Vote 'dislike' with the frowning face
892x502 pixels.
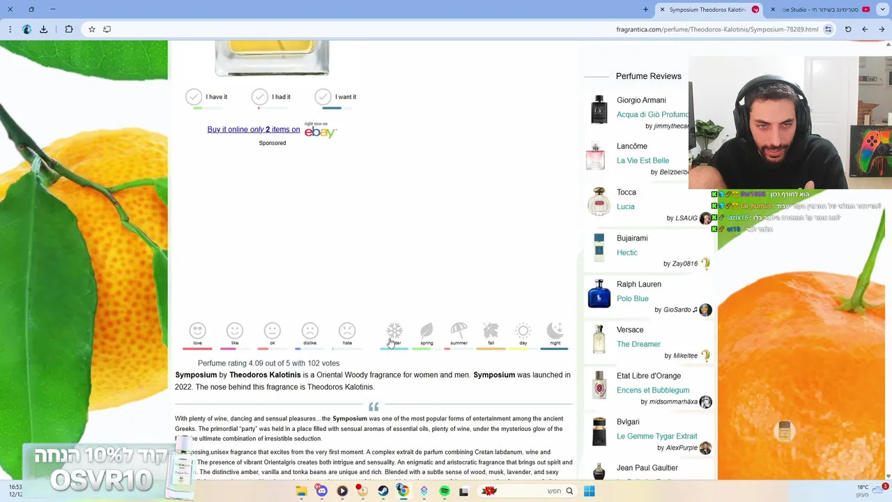click(310, 331)
